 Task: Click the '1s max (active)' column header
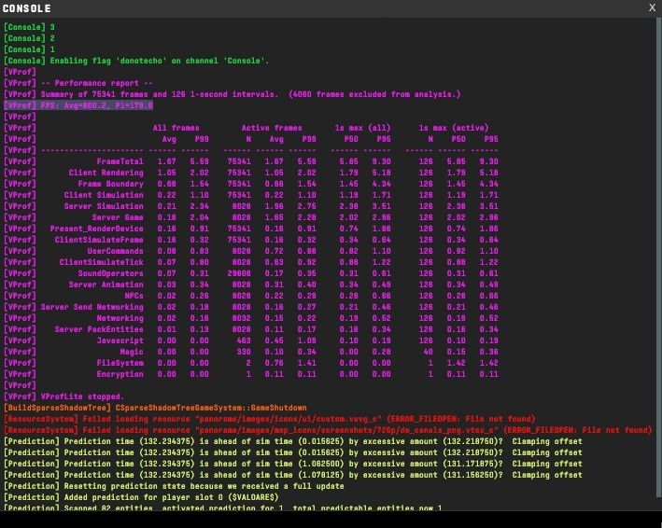[x=454, y=128]
